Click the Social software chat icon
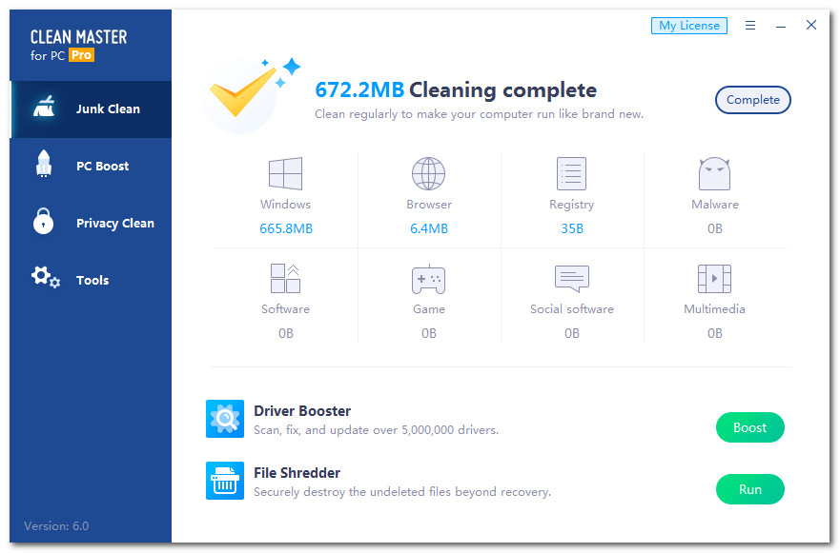The height and width of the screenshot is (553, 840). tap(572, 278)
